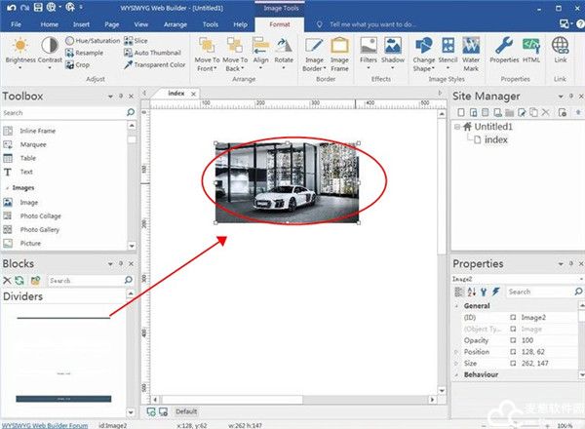This screenshot has height=429, width=585.
Task: Select the Resample tool
Action: [84, 53]
